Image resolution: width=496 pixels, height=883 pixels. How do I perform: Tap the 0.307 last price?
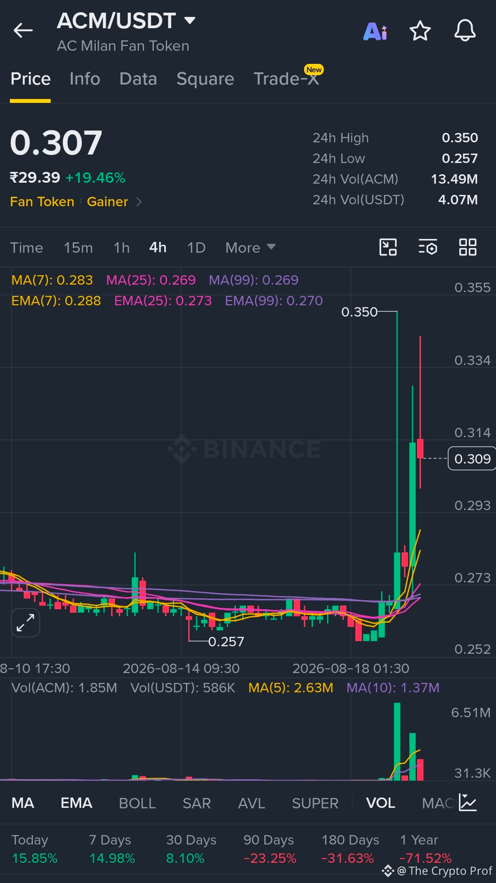coord(56,143)
